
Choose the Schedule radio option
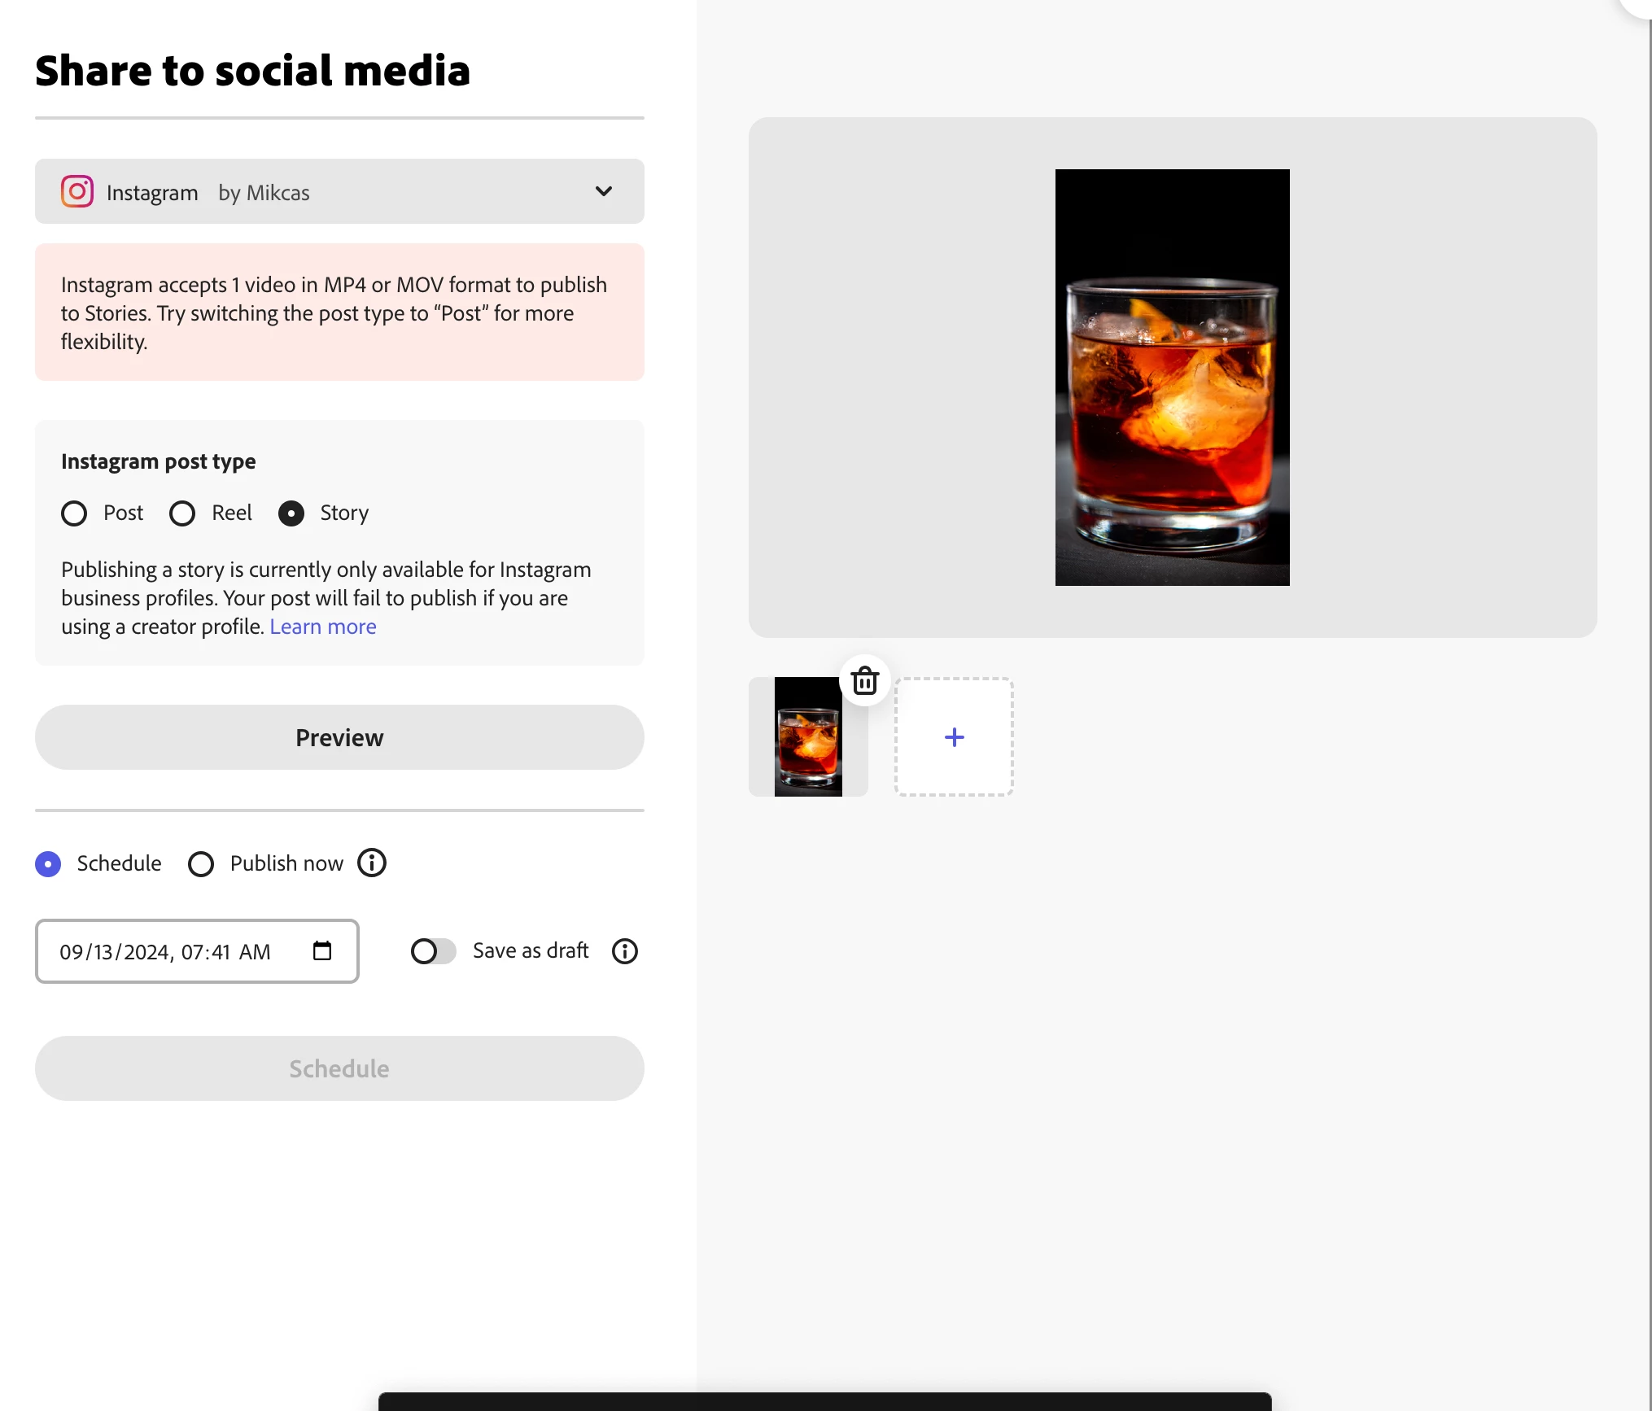click(48, 863)
